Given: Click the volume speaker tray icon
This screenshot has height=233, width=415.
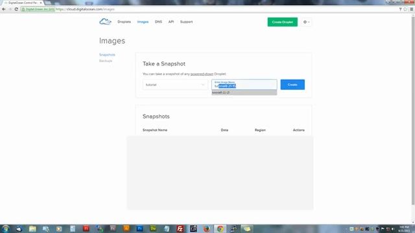Looking at the screenshot, I should [393, 228].
